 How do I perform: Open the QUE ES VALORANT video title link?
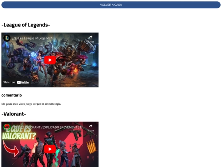(x=48, y=127)
